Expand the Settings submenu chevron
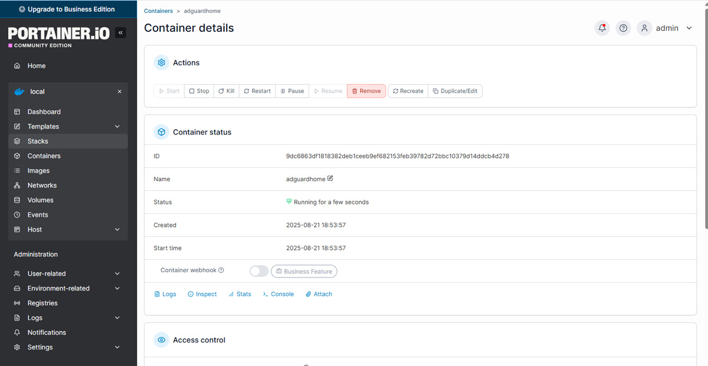 [x=117, y=348]
